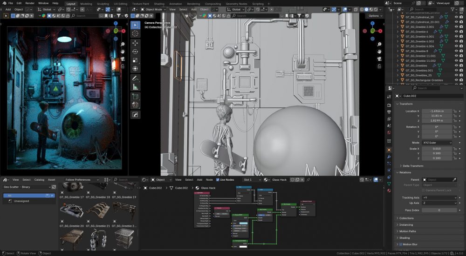Image resolution: width=466 pixels, height=256 pixels.
Task: Open the Modifiers properties tab
Action: [389, 157]
